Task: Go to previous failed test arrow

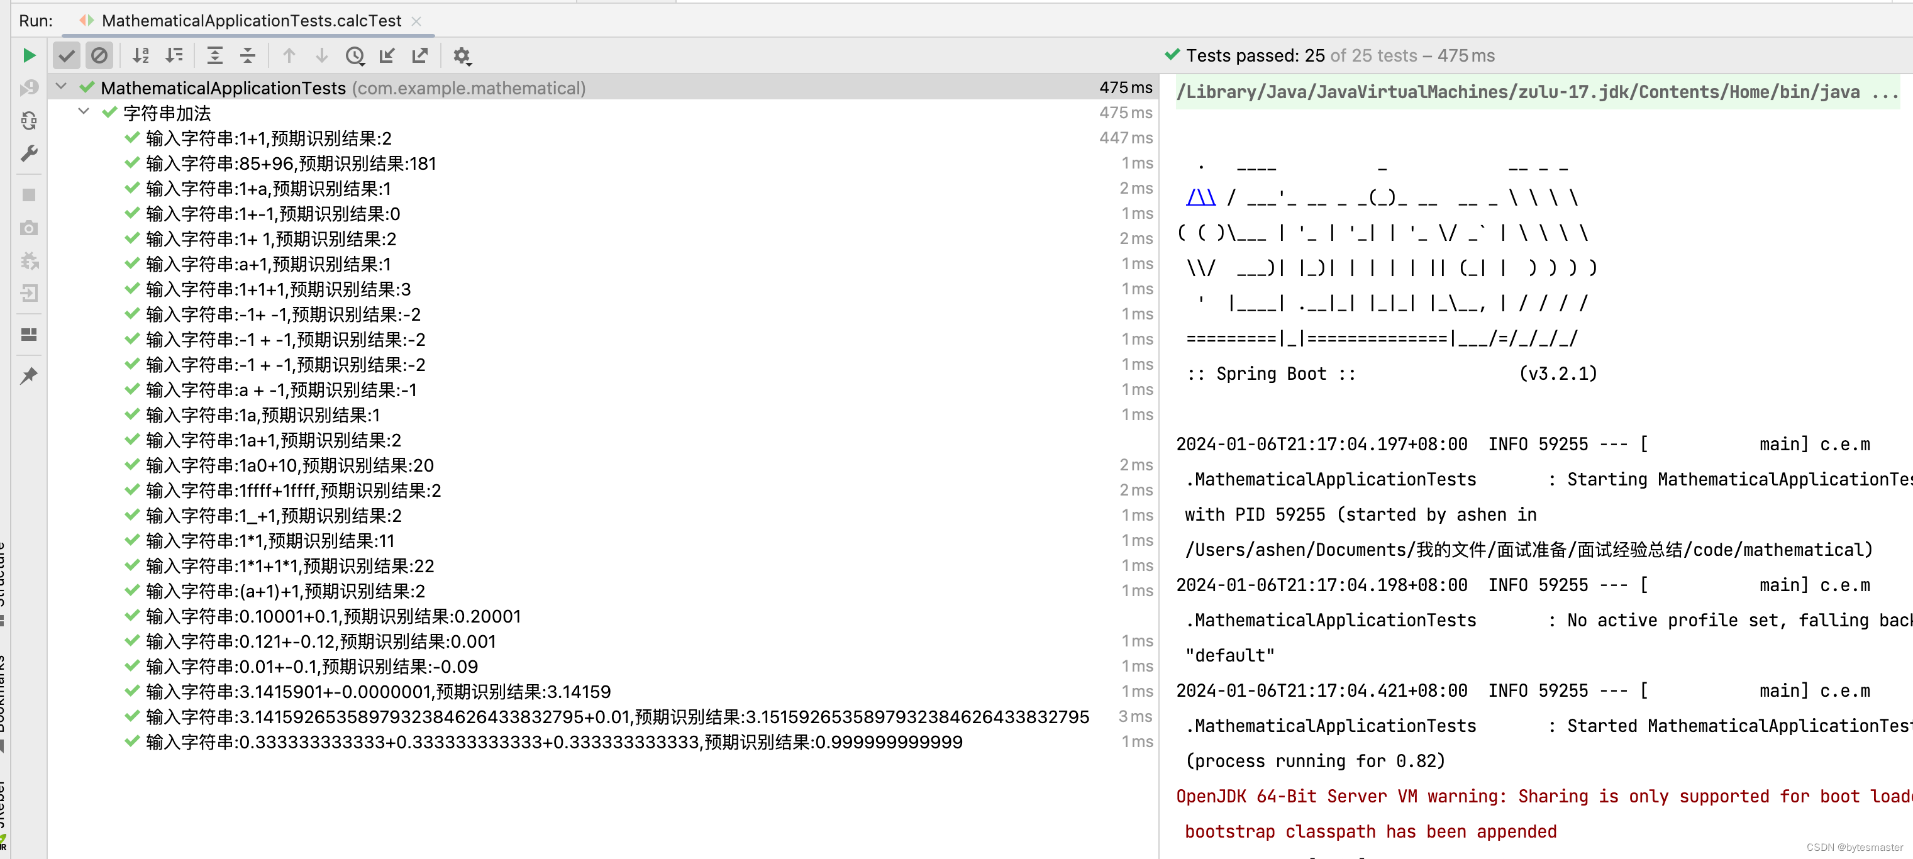Action: [289, 56]
